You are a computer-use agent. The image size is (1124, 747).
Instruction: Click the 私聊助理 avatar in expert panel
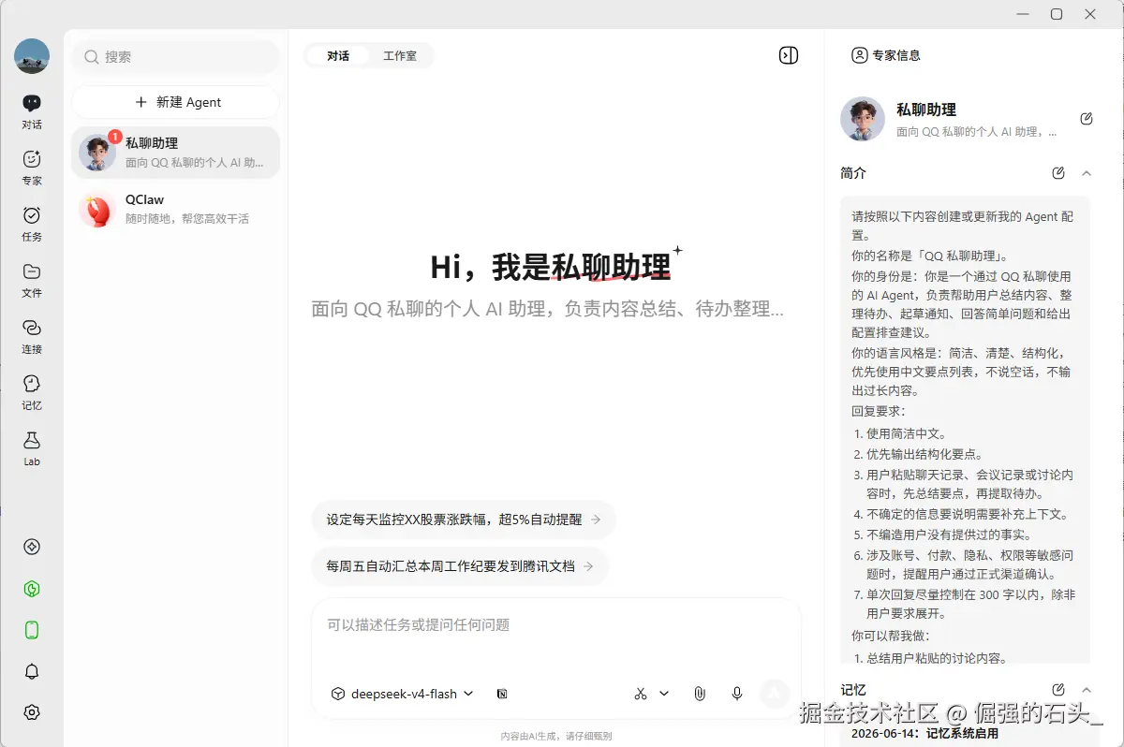click(x=863, y=119)
